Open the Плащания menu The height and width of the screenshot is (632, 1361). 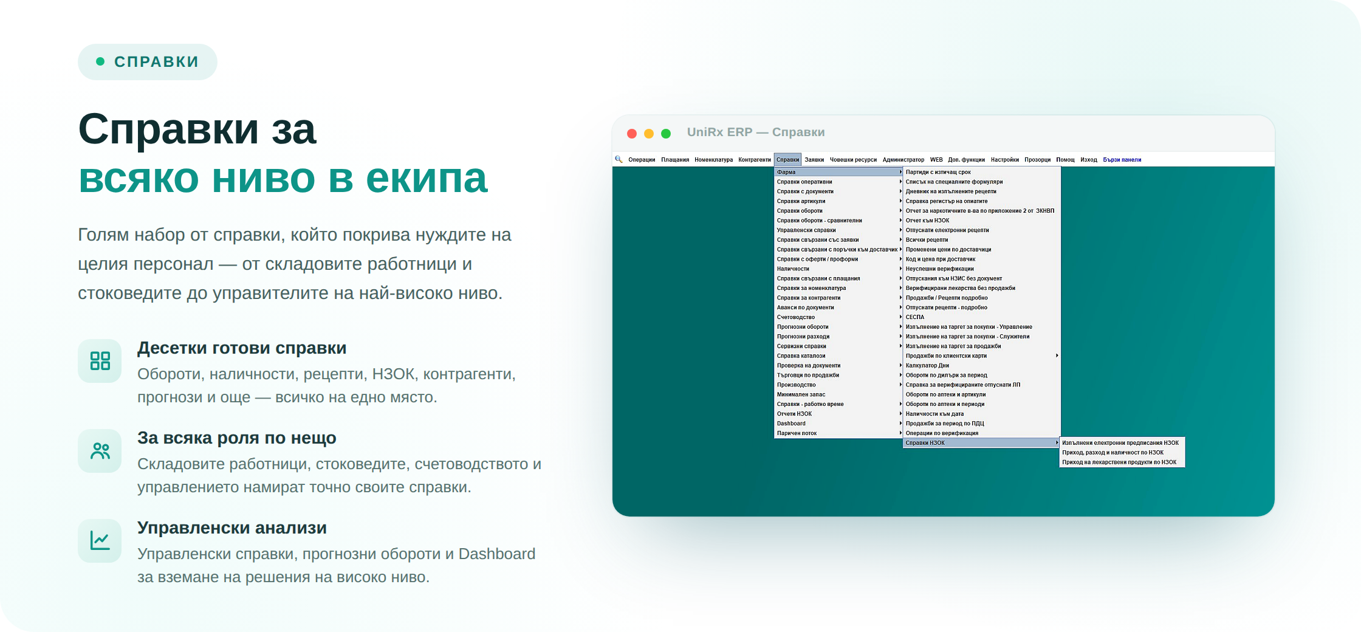[x=675, y=160]
